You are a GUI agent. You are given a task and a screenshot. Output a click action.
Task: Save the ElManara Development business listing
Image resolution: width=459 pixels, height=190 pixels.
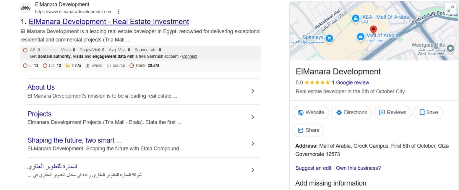[428, 113]
